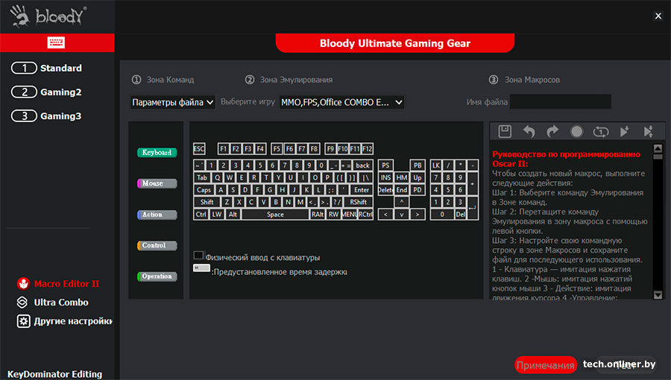Click the PS key on virtual keyboard
The height and width of the screenshot is (380, 671).
[385, 165]
